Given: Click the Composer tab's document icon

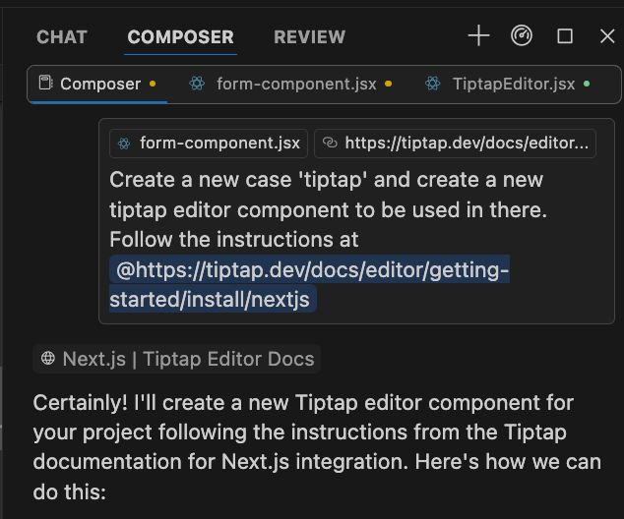Looking at the screenshot, I should click(45, 84).
